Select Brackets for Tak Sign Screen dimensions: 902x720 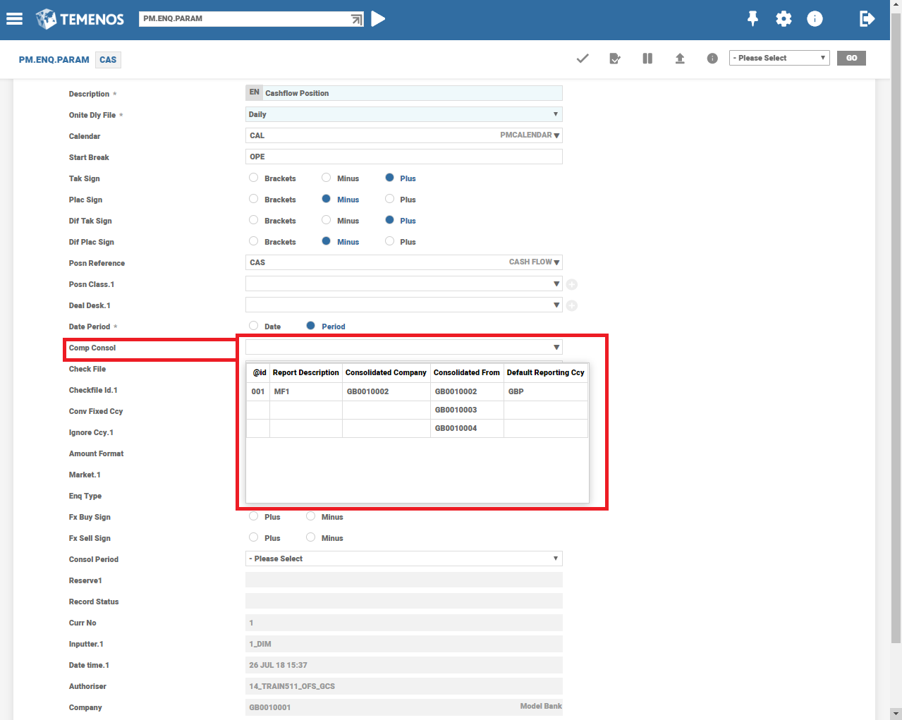[254, 178]
